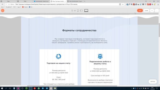Click the magnifier extension icon in toolbar
The height and width of the screenshot is (90, 160).
pos(152,4)
